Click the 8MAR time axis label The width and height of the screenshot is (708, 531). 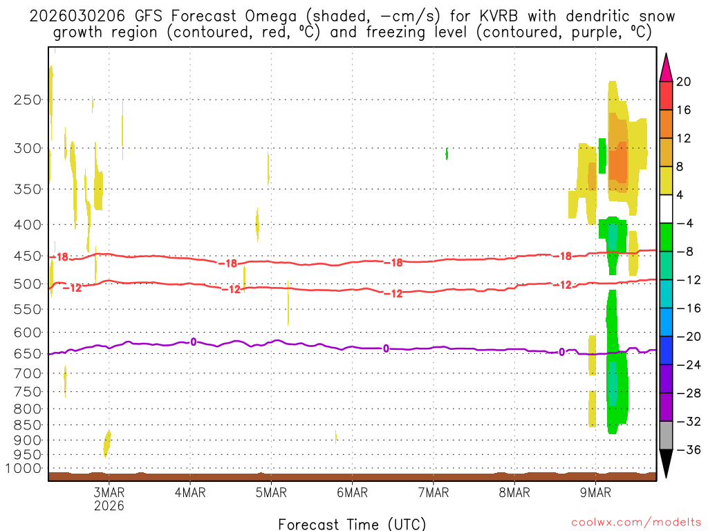[514, 492]
